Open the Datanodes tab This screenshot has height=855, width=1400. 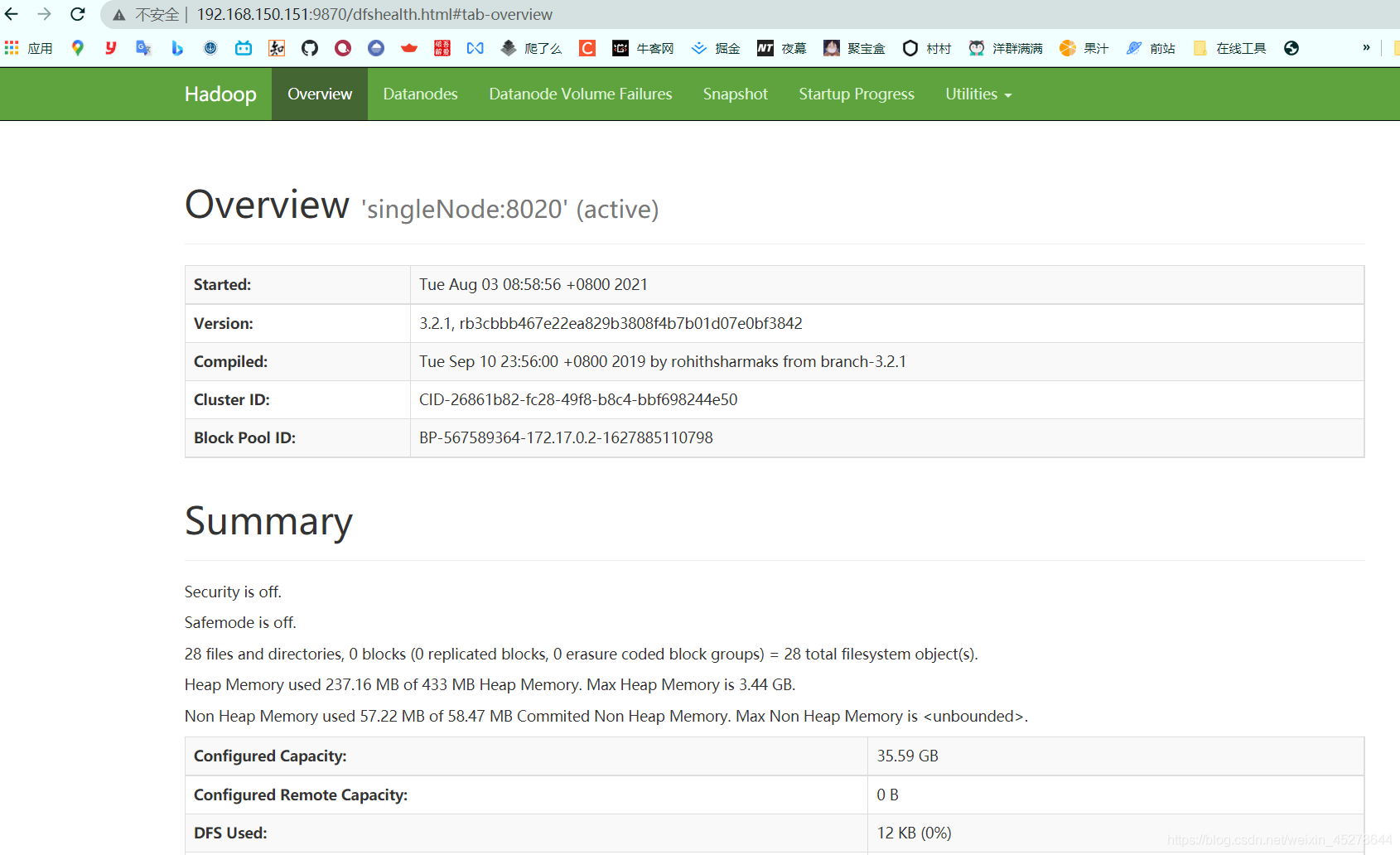click(420, 94)
